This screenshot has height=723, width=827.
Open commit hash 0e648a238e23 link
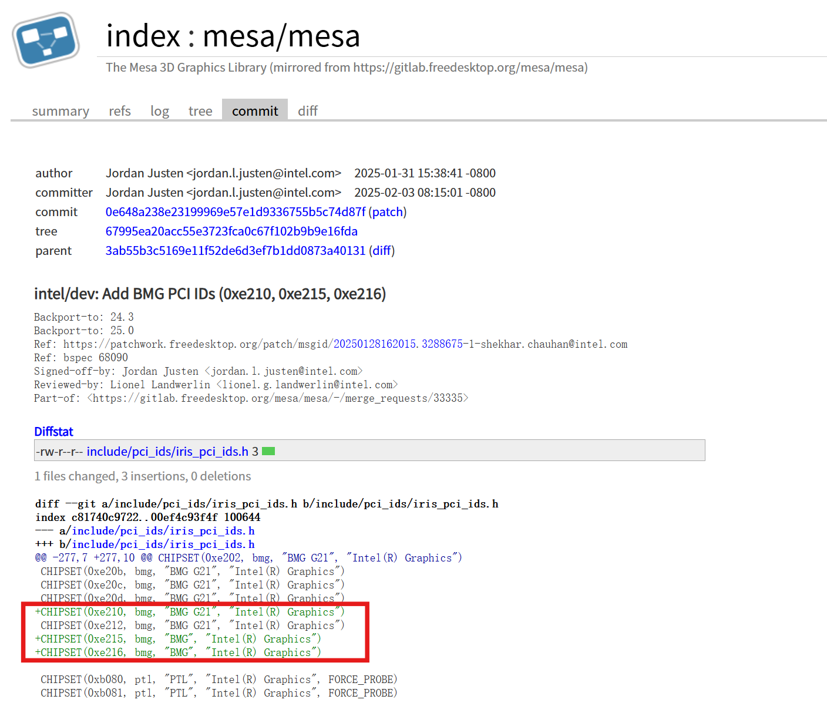[236, 212]
